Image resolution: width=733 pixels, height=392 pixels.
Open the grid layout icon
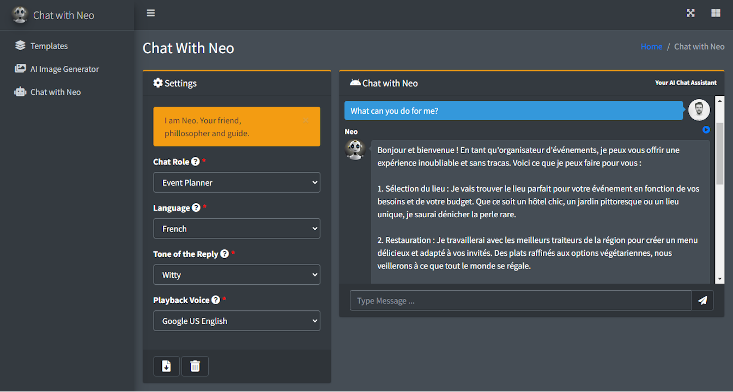[716, 12]
